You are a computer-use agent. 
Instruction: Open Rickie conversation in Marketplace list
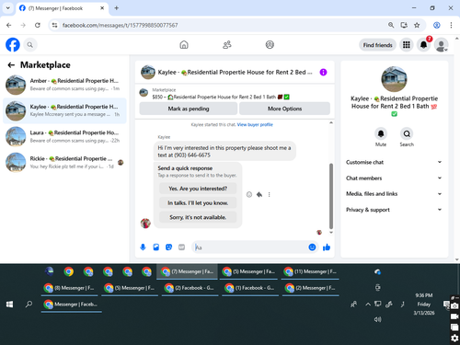click(x=64, y=163)
